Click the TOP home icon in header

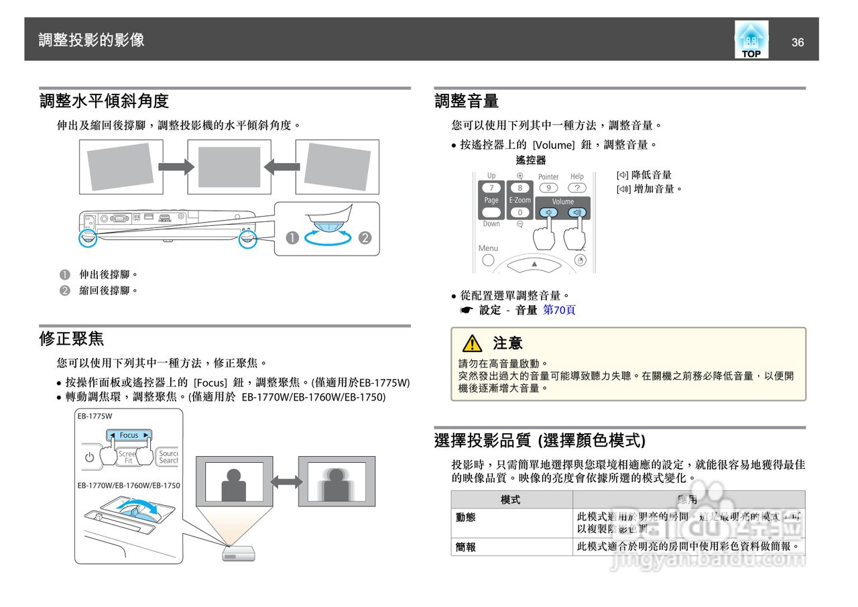[751, 40]
